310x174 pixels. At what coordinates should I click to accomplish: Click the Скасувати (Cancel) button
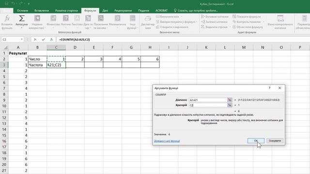[x=275, y=141]
